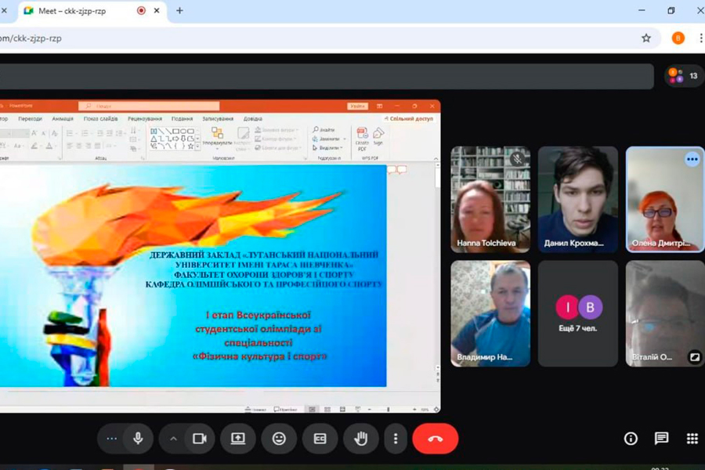
Task: Open more options three-dot menu in control bar
Action: point(396,439)
